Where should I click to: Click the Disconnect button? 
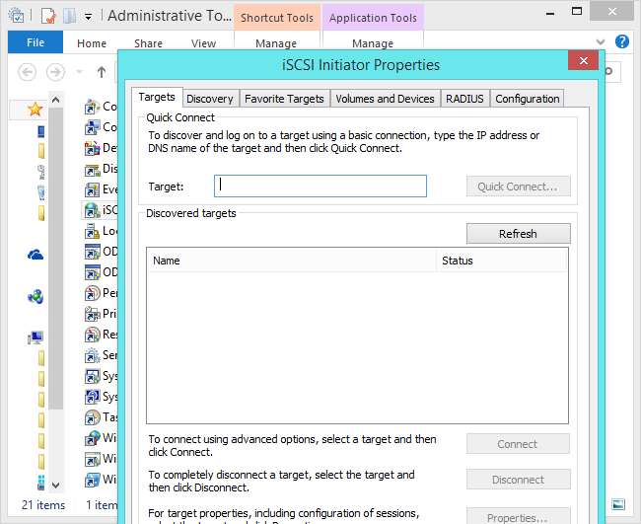518,480
